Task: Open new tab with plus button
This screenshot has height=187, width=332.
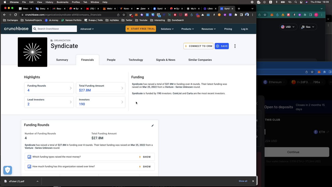Action: (239, 9)
